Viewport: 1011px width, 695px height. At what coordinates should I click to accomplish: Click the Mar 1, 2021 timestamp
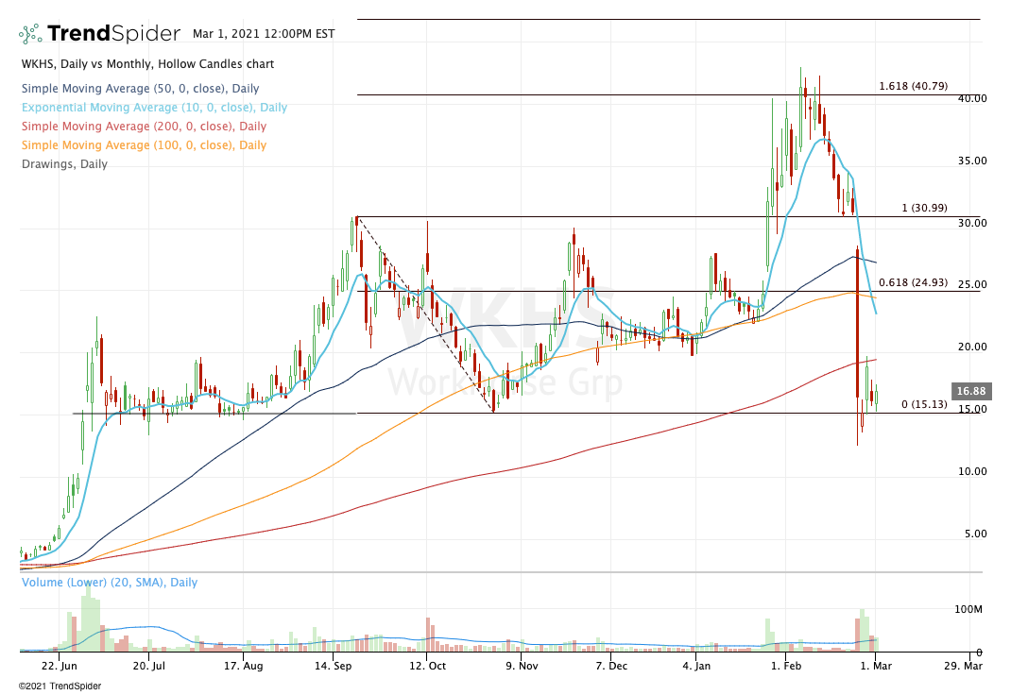pyautogui.click(x=264, y=33)
